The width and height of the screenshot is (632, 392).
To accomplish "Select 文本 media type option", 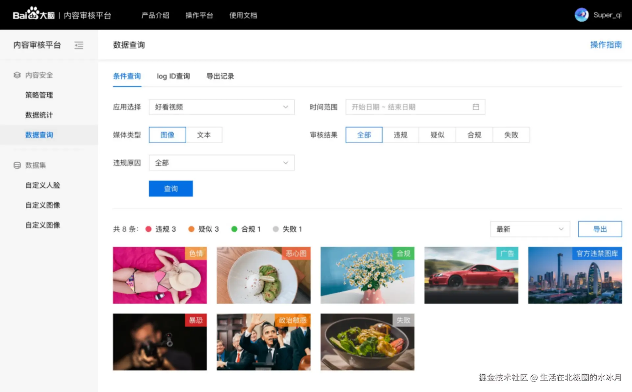I will [x=204, y=135].
